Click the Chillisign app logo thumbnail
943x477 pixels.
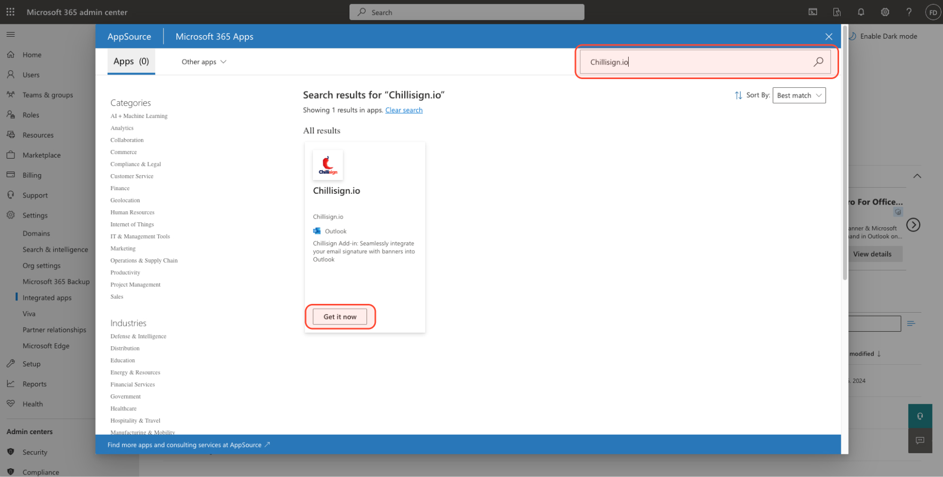pyautogui.click(x=328, y=165)
